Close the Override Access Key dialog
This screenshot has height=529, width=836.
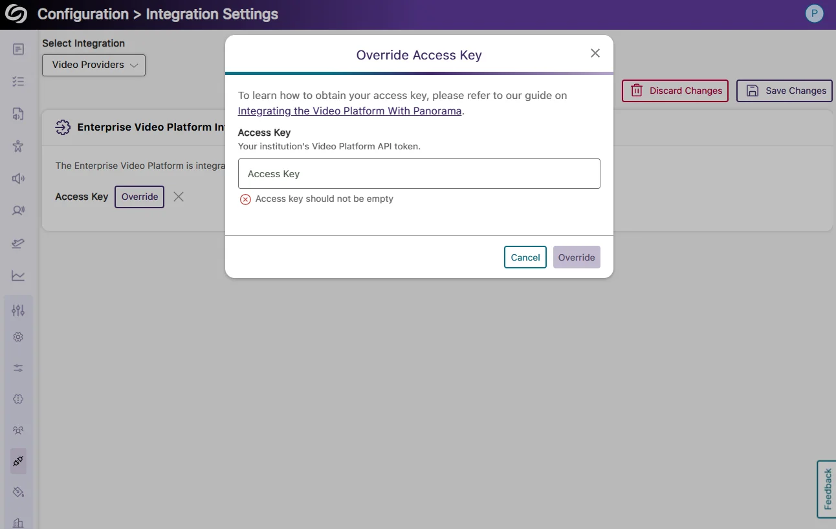[595, 54]
